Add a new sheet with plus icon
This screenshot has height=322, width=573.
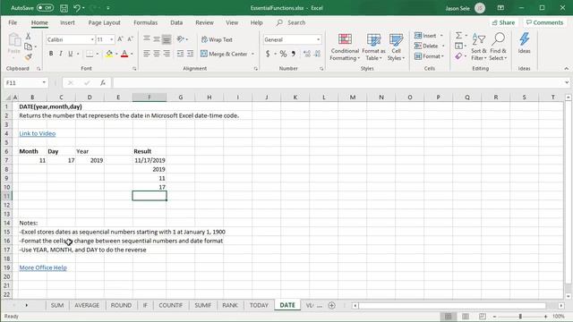click(331, 305)
